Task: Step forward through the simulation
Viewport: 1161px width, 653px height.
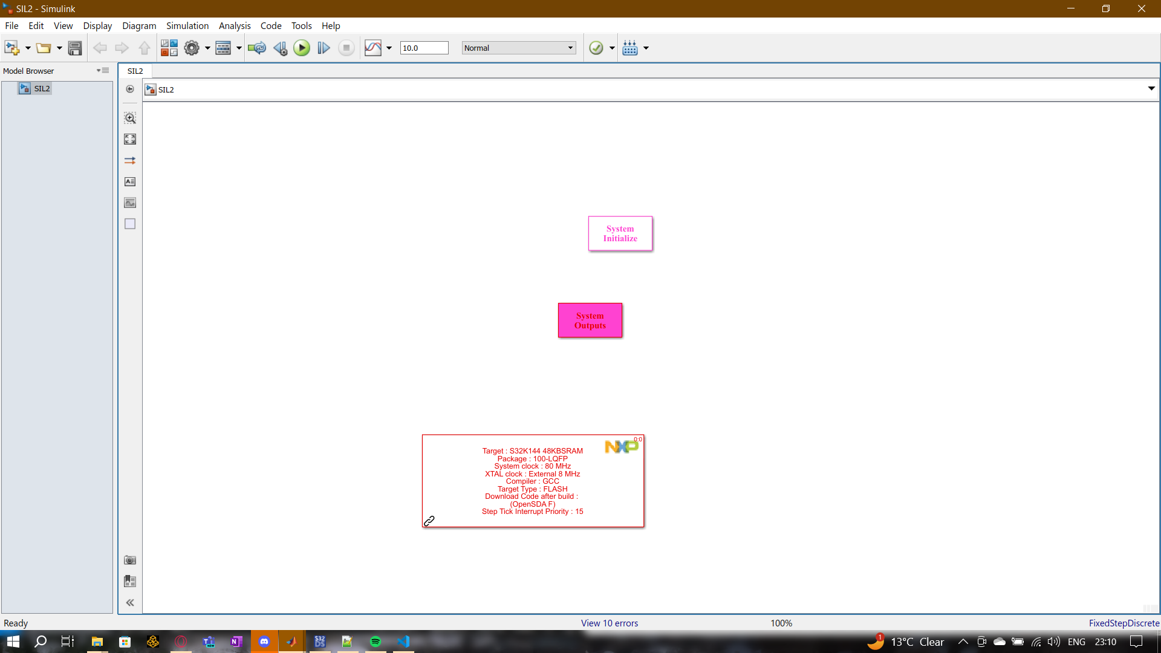Action: [323, 48]
